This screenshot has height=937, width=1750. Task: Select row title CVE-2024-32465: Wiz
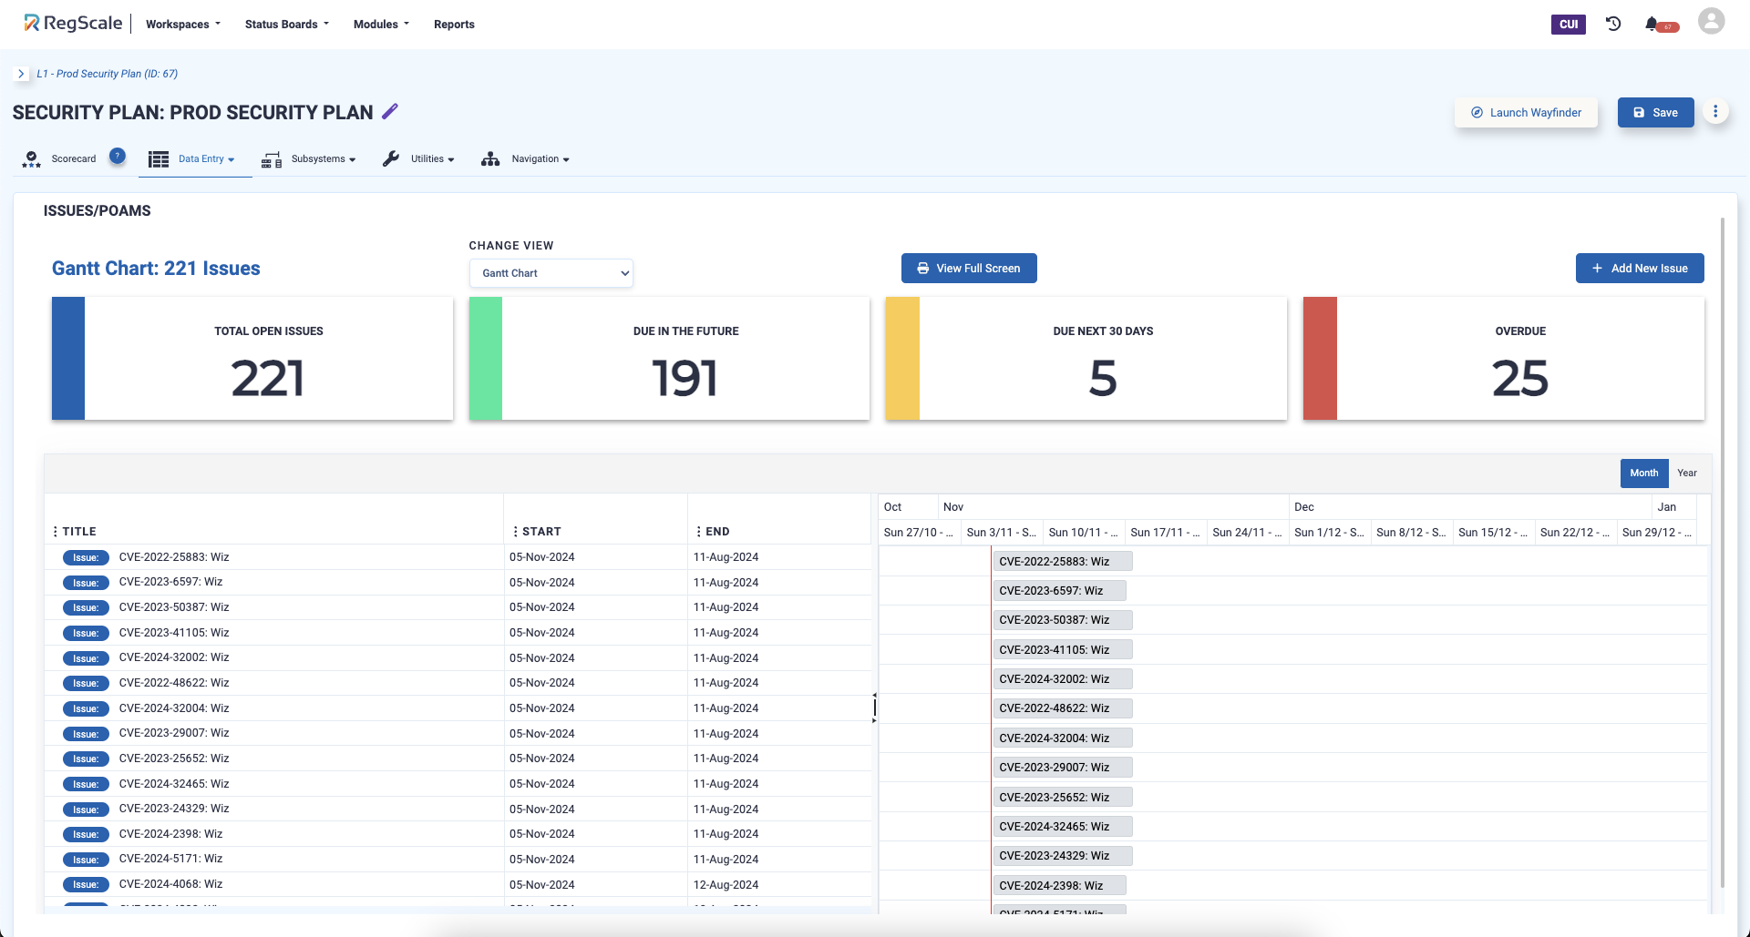pyautogui.click(x=174, y=784)
